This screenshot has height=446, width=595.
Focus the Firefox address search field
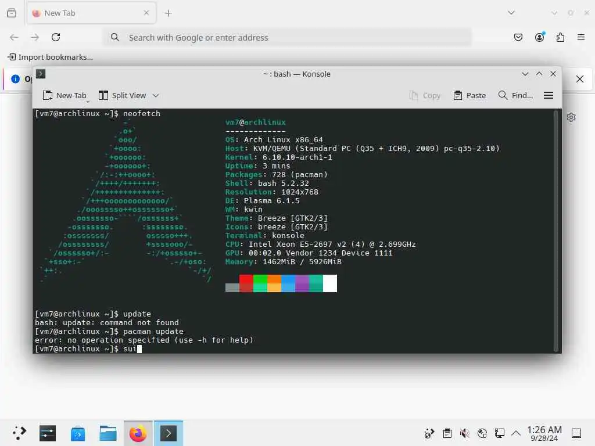click(x=287, y=38)
